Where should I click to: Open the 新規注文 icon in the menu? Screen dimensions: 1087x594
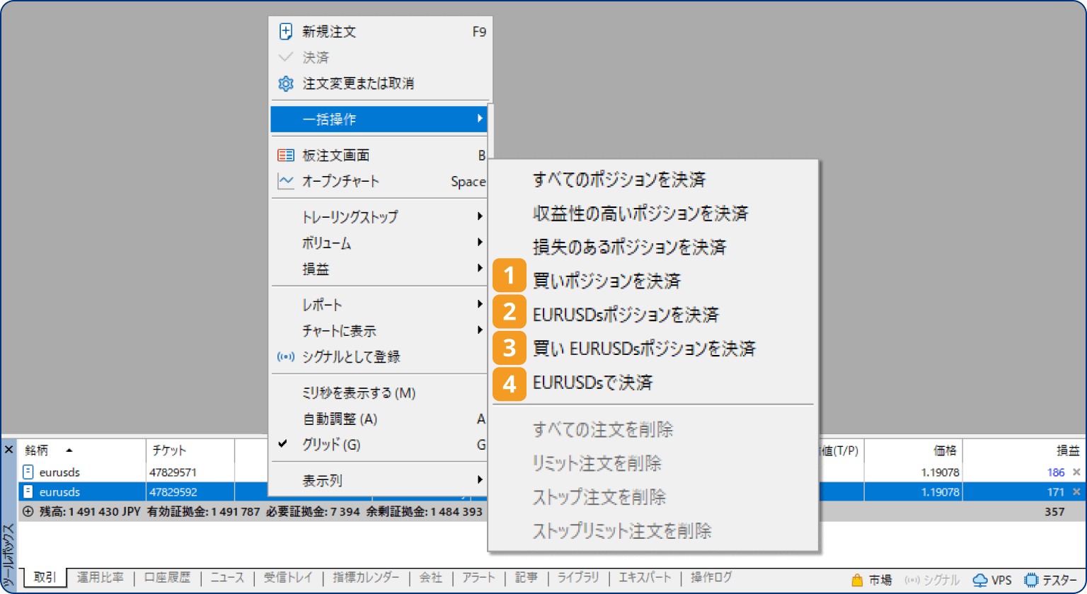pos(286,31)
